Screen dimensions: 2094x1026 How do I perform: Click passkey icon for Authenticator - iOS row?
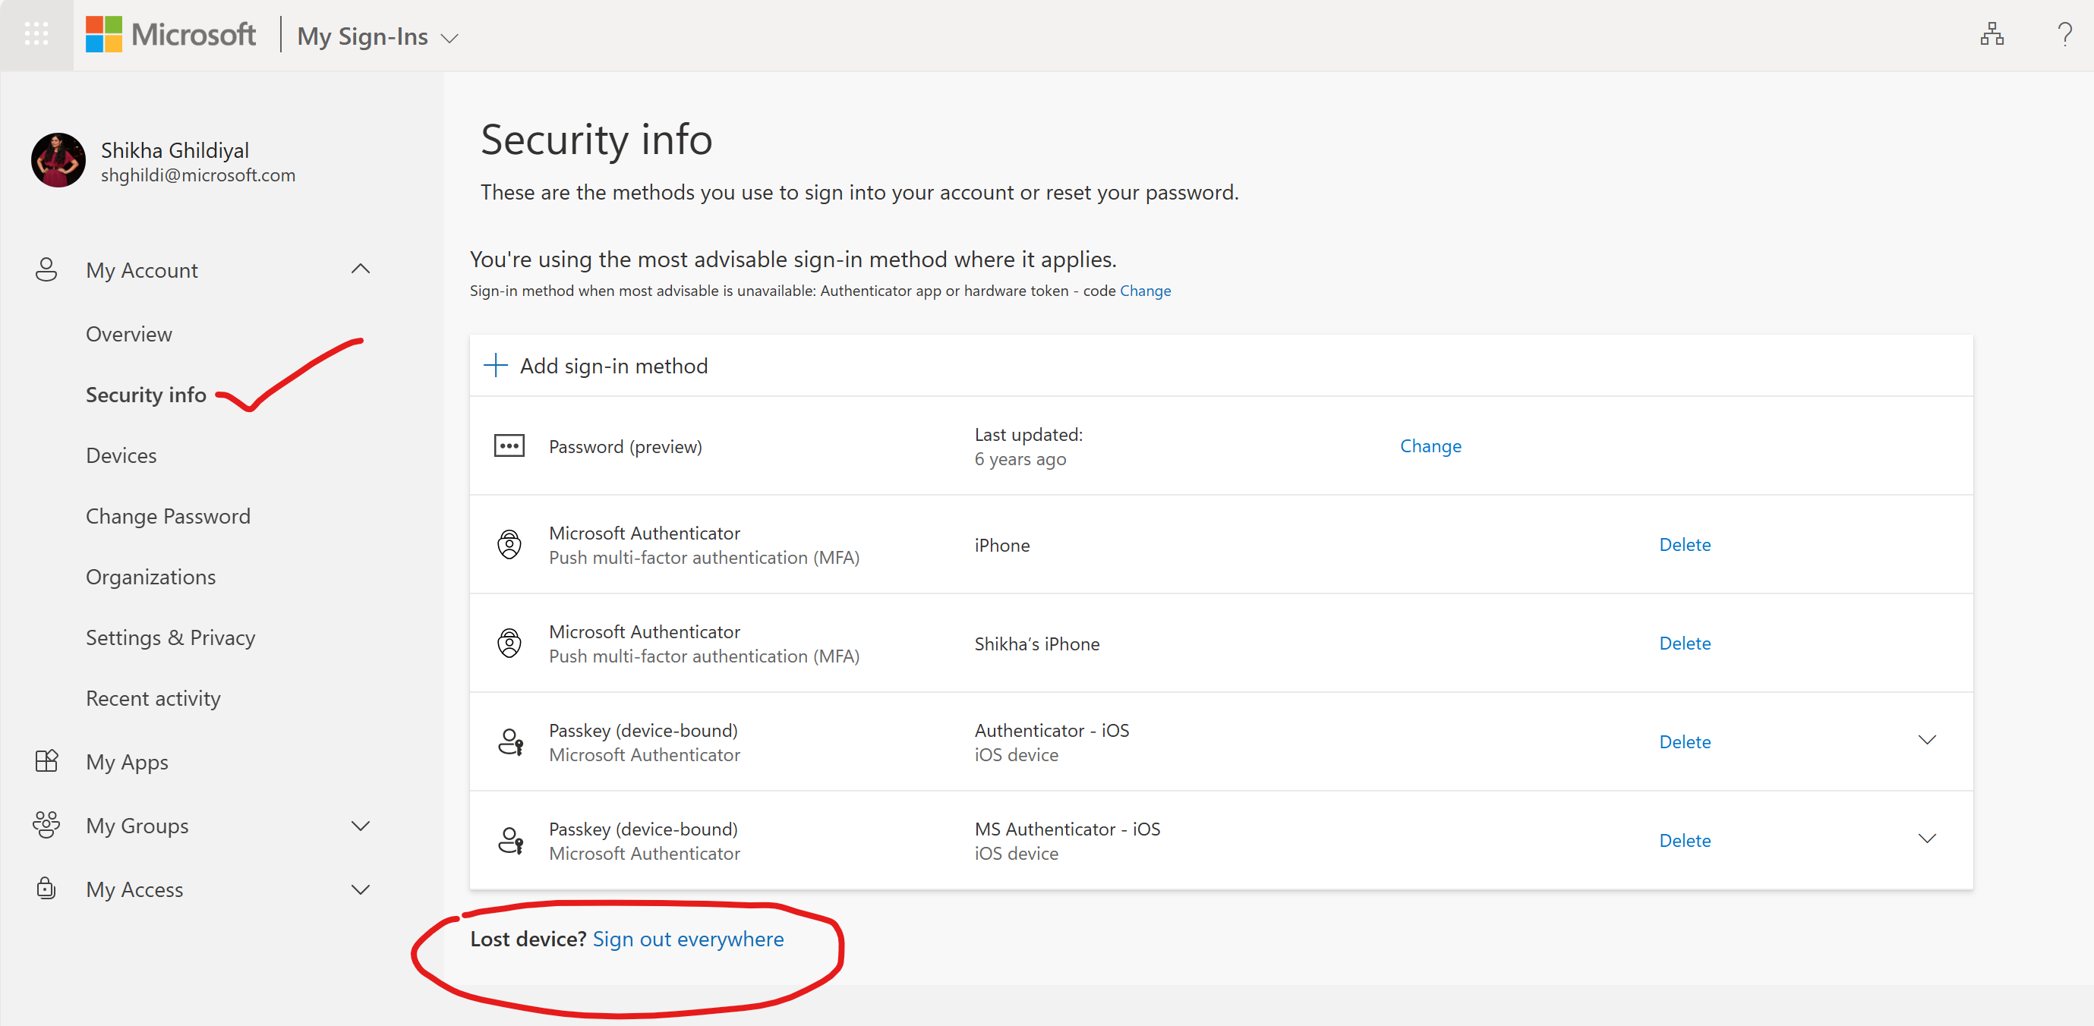[510, 741]
